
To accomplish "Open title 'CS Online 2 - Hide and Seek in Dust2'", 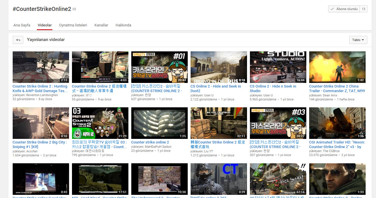I will pyautogui.click(x=216, y=88).
